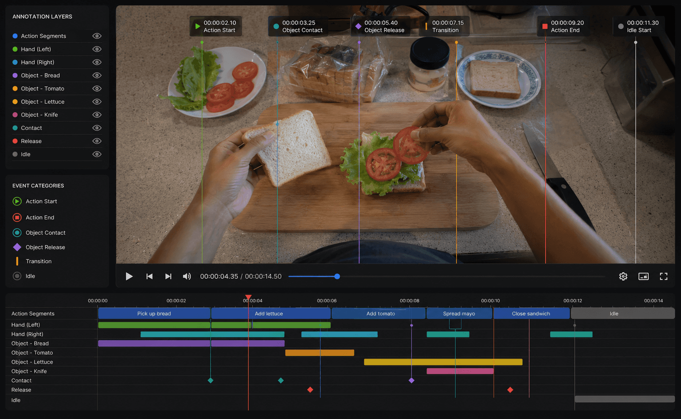Select the Add tomato segment
The image size is (681, 419).
[x=379, y=313]
